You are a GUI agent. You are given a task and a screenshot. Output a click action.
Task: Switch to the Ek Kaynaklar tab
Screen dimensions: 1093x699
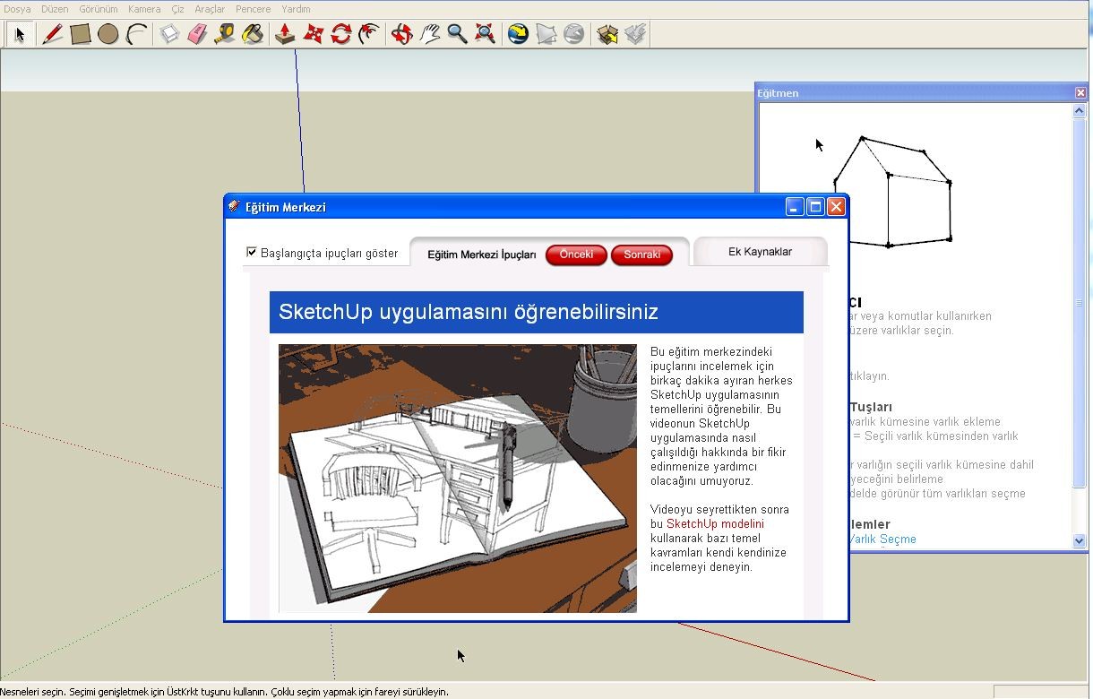click(760, 252)
